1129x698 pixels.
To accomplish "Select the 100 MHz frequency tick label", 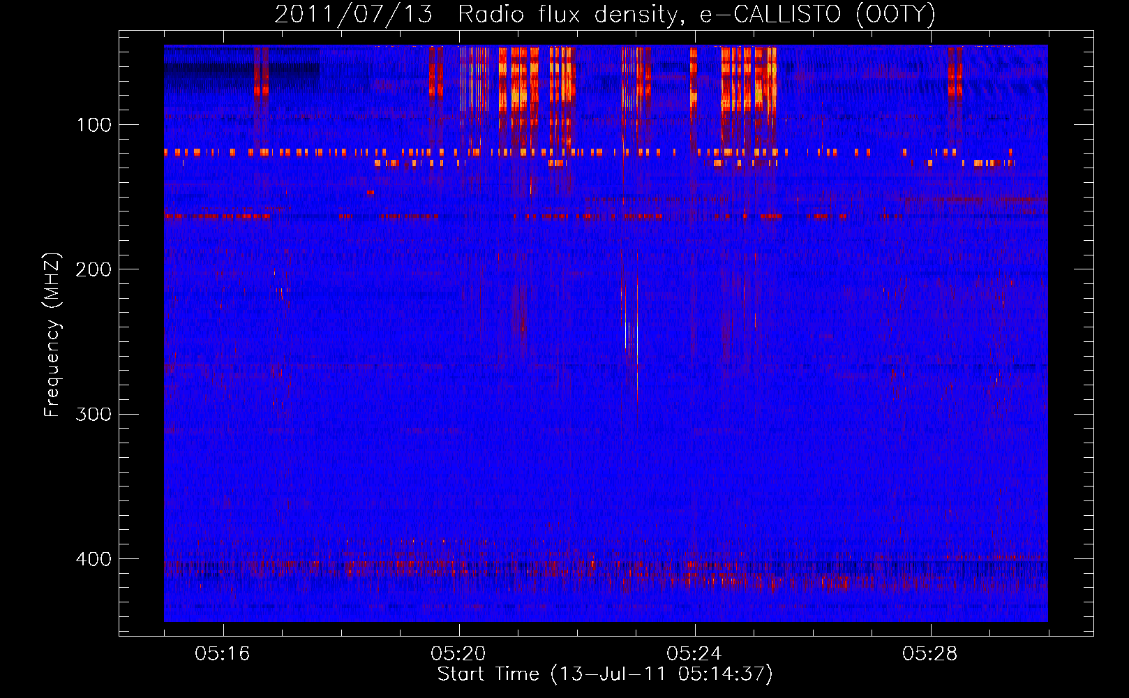I will pos(94,125).
